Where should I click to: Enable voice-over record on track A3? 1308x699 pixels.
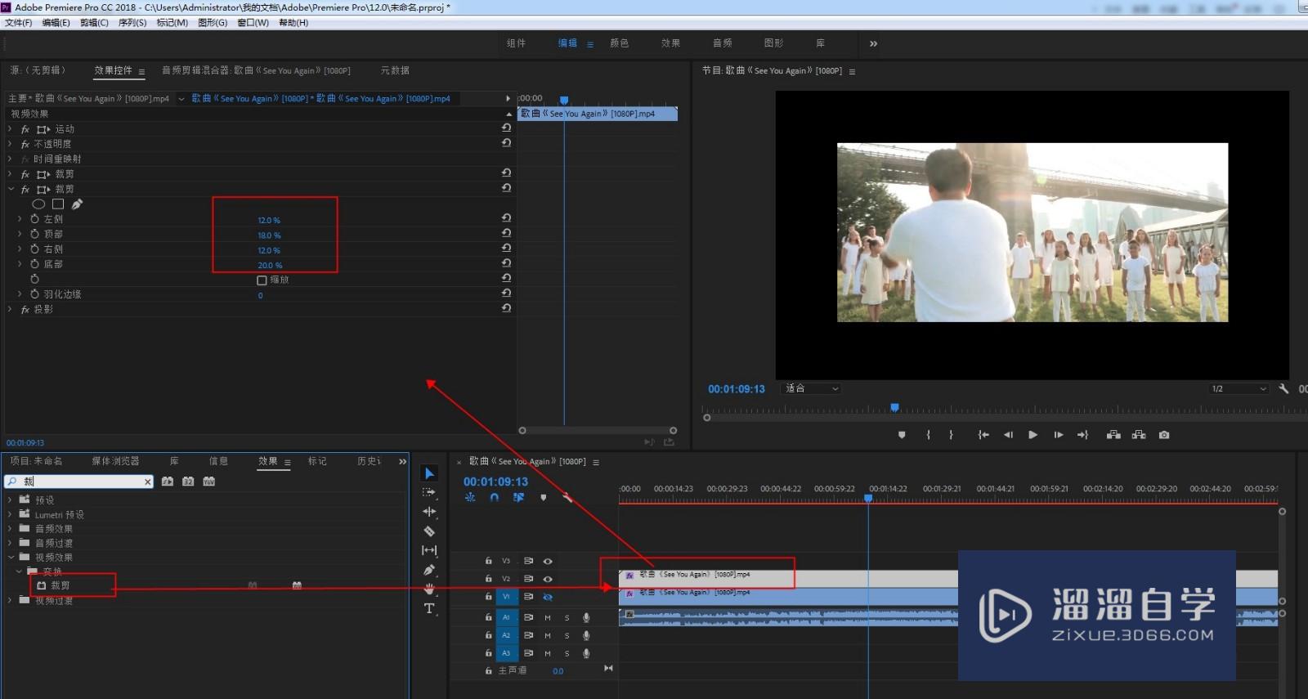(x=586, y=653)
